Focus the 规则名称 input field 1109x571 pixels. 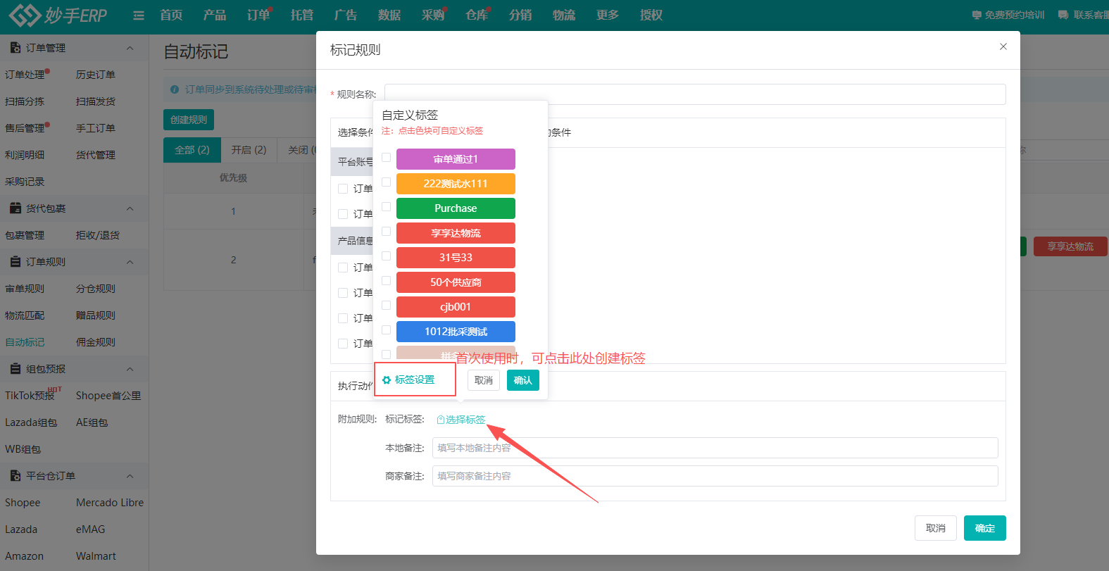coord(695,94)
